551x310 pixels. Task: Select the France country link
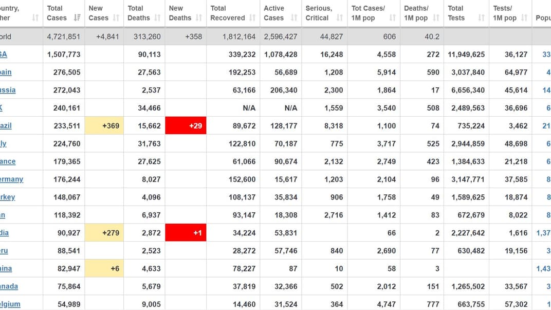8,161
